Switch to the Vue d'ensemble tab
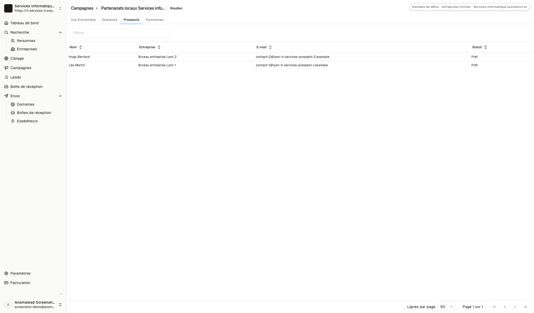 [x=83, y=20]
